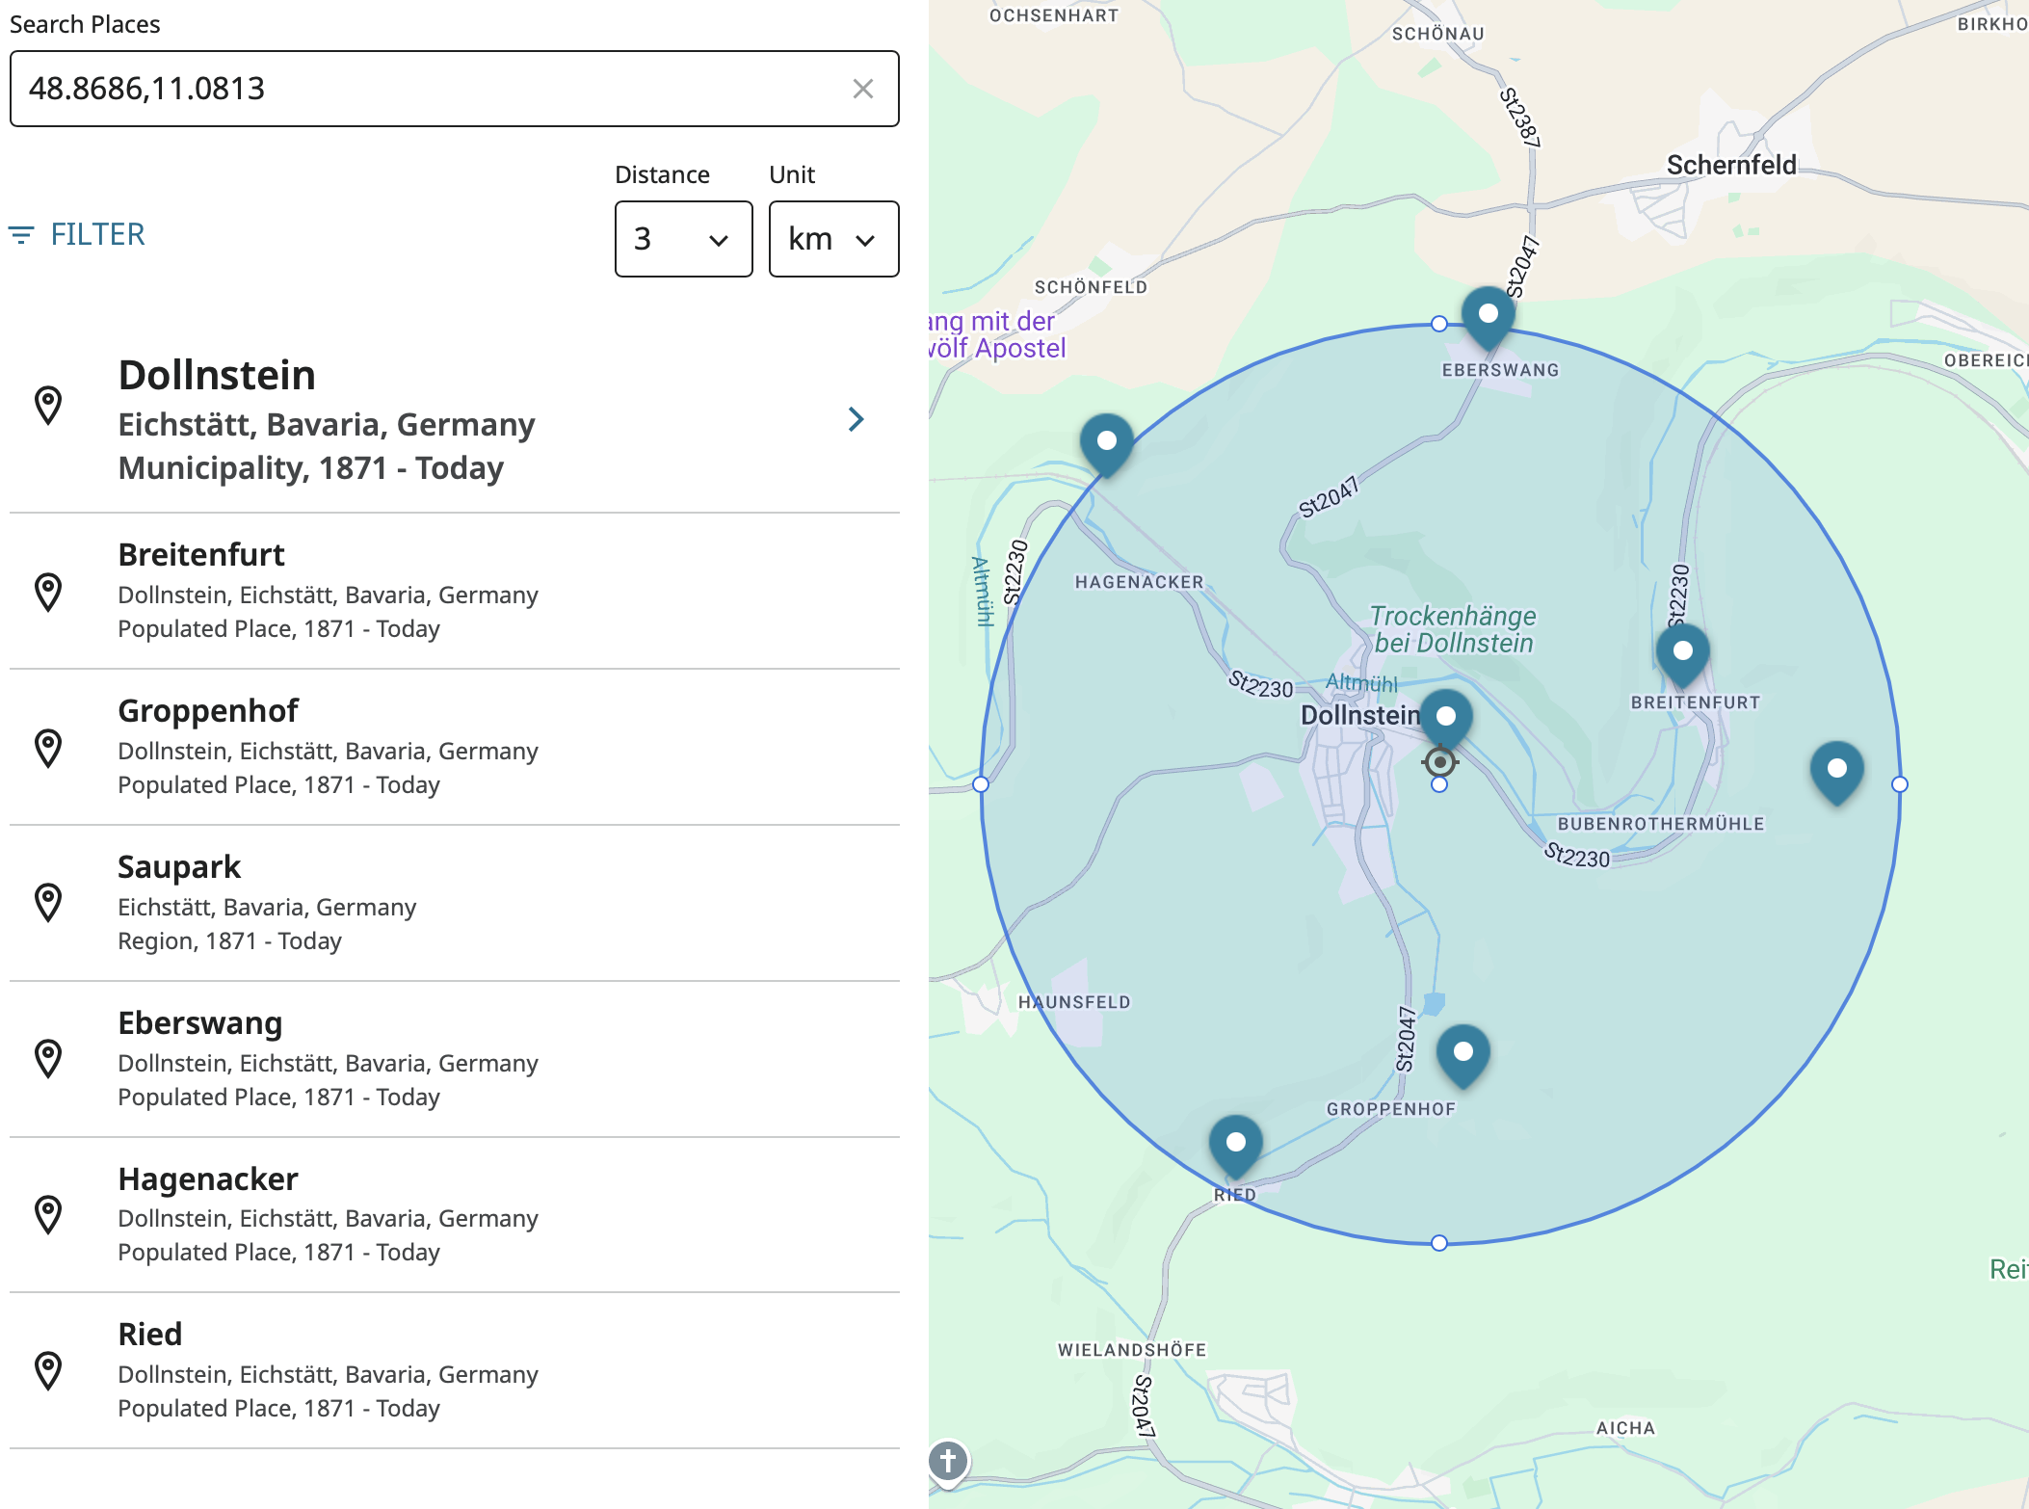Image resolution: width=2029 pixels, height=1509 pixels.
Task: Select the map pin at Dollnstein town
Action: click(x=1445, y=718)
